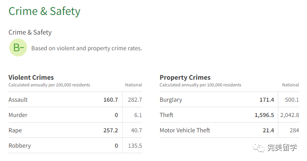Click the Property Crimes table heading
Screen dimensions: 307x161
185,77
